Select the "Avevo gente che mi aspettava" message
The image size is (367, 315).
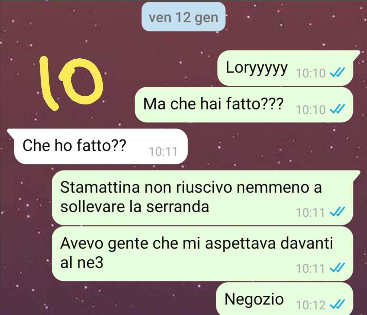(203, 254)
